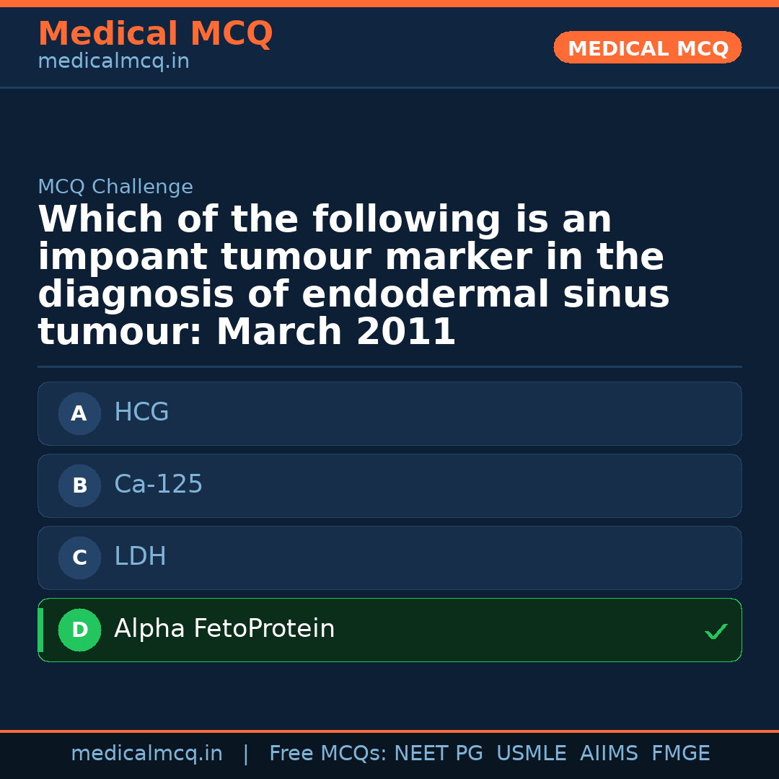Click the circular C badge icon
Viewport: 779px width, 779px height.
[79, 558]
